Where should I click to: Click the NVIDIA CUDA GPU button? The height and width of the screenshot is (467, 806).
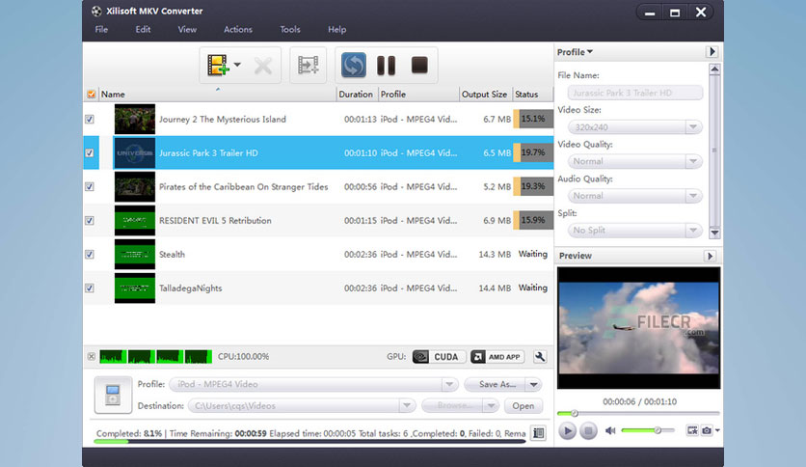click(439, 357)
